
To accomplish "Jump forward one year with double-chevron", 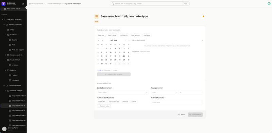I will (x=129, y=40).
